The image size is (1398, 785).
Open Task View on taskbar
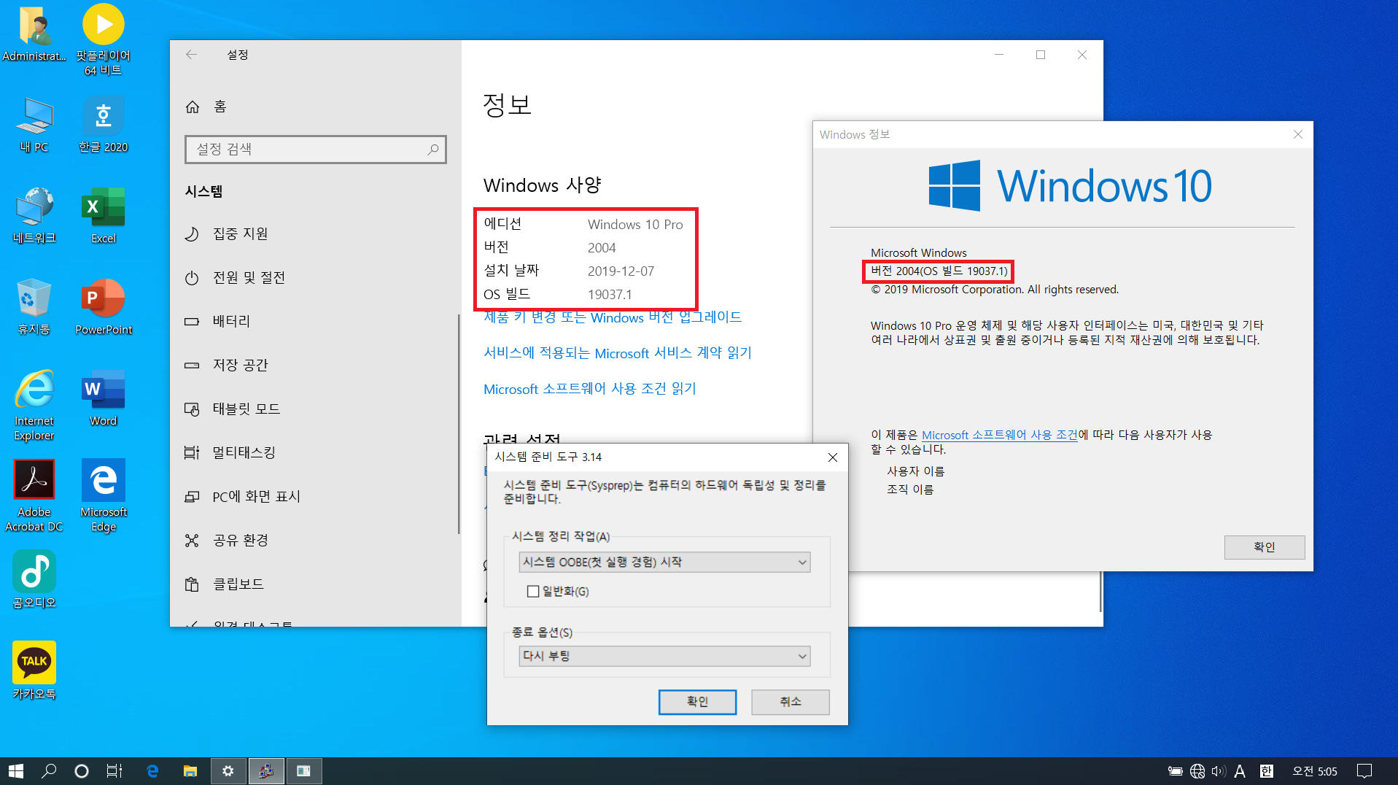114,771
